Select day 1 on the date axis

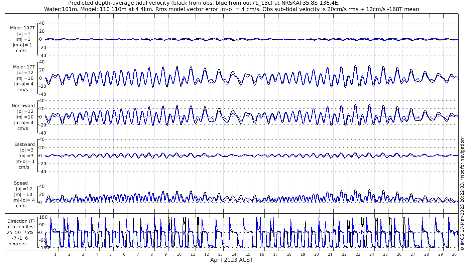click(x=55, y=254)
